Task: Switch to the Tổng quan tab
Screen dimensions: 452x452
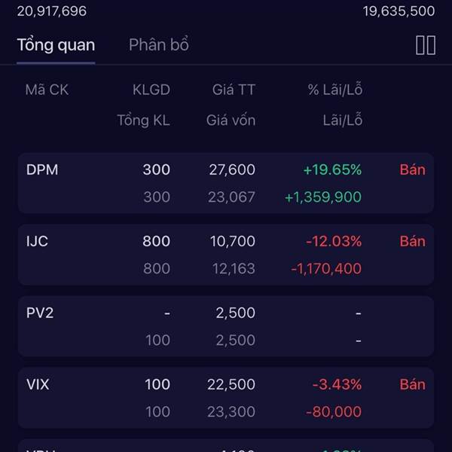Action: pos(56,45)
